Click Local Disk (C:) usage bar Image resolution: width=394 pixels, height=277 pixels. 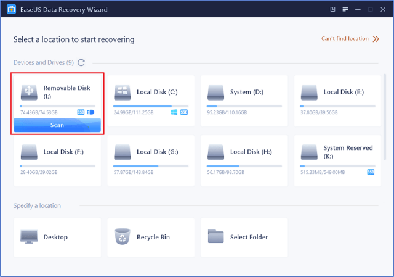click(151, 106)
